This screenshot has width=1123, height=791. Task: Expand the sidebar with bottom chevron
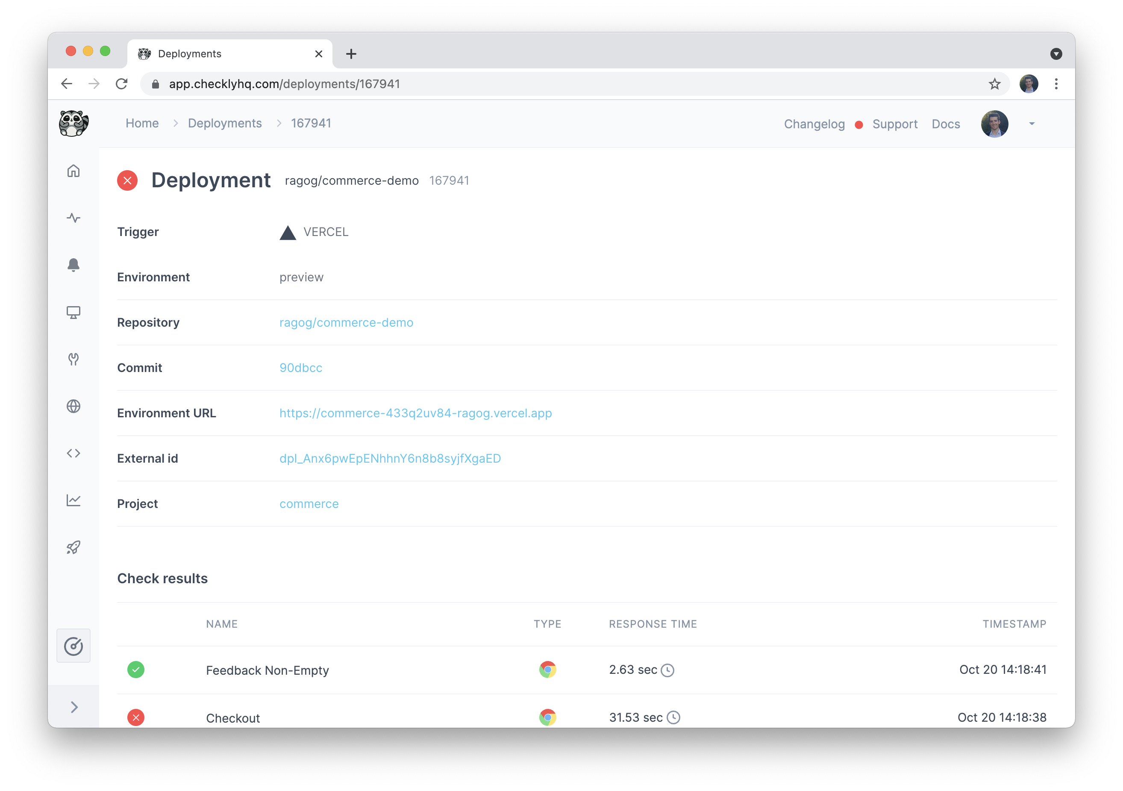click(74, 707)
